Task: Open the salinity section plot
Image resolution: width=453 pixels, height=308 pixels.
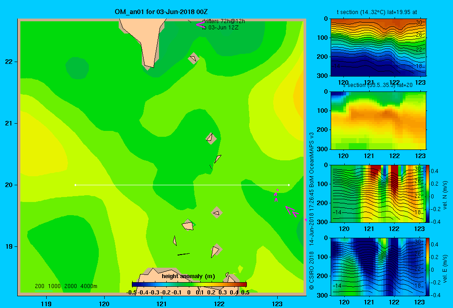Action: tap(378, 120)
